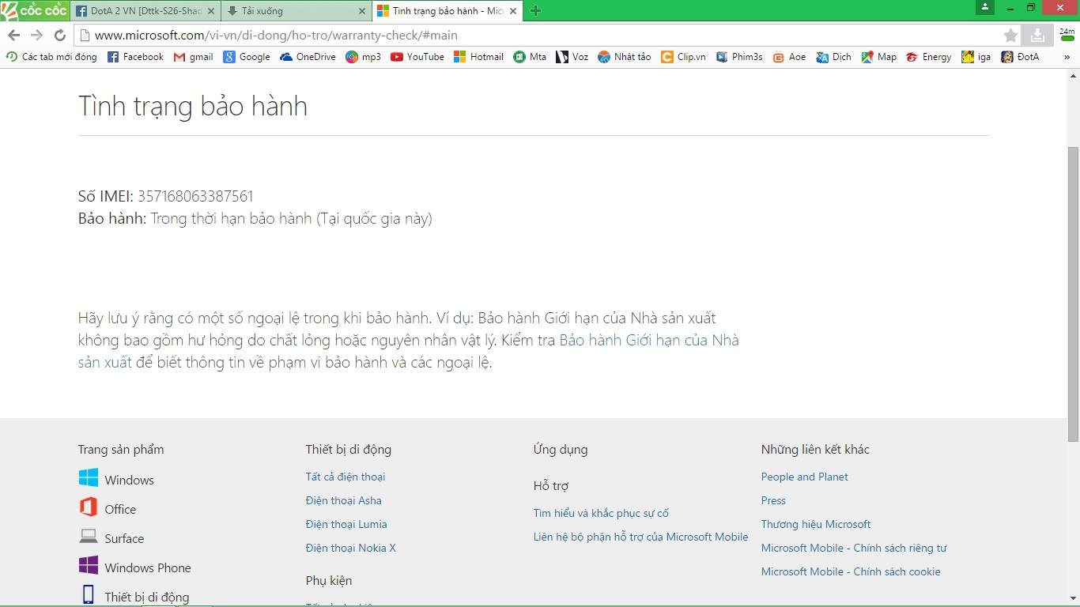Open the new tab button
This screenshot has height=607, width=1080.
click(536, 11)
